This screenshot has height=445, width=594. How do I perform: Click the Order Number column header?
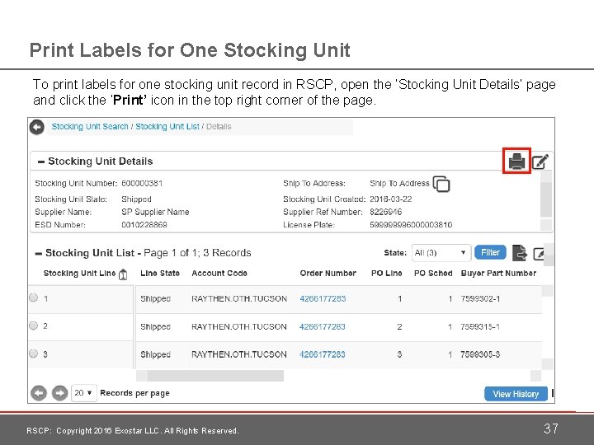(x=328, y=274)
